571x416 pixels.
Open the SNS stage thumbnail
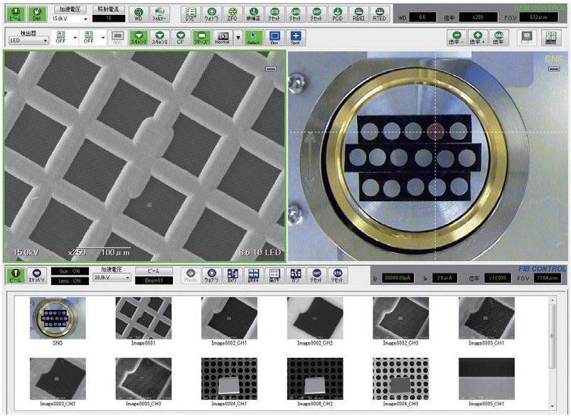pyautogui.click(x=58, y=318)
